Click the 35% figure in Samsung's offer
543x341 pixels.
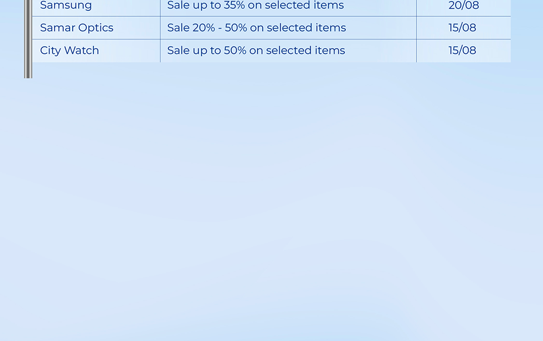tap(235, 6)
